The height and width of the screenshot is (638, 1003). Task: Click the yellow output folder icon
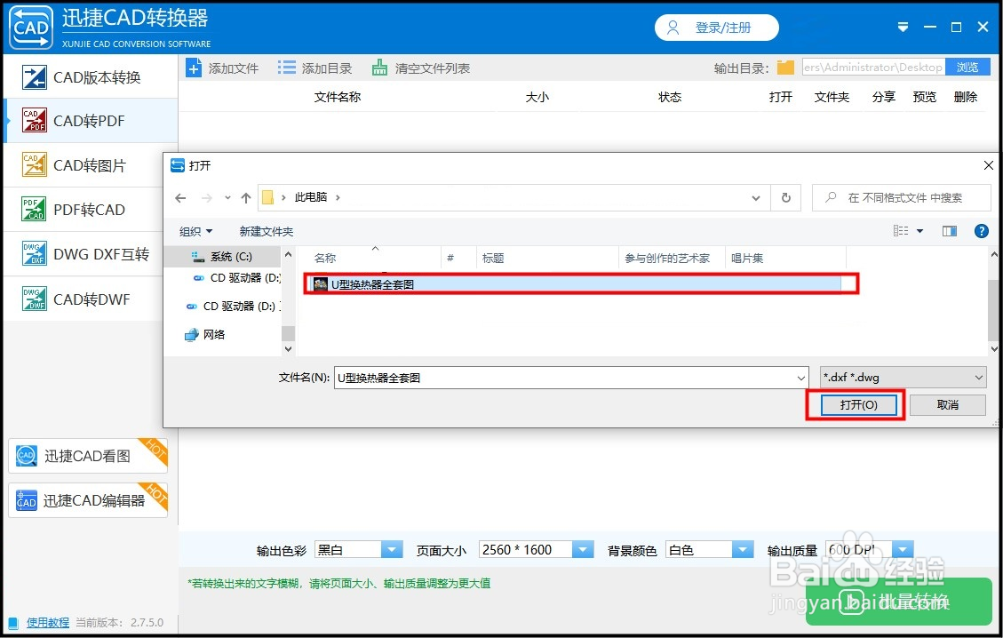point(785,68)
